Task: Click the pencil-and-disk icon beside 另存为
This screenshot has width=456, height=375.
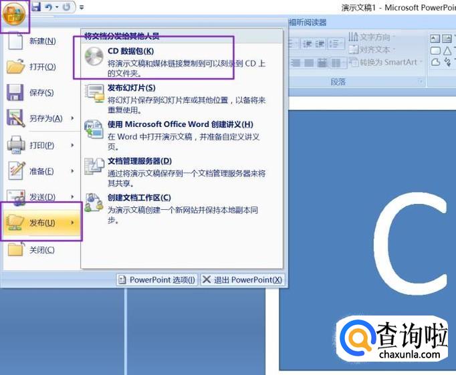Action: (15, 118)
